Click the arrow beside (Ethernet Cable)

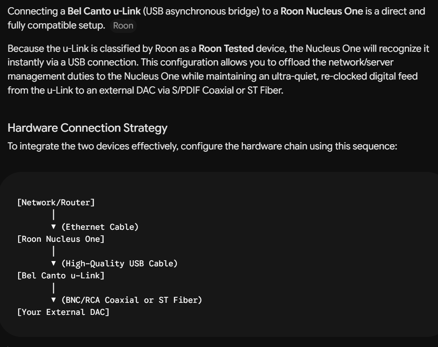53,227
